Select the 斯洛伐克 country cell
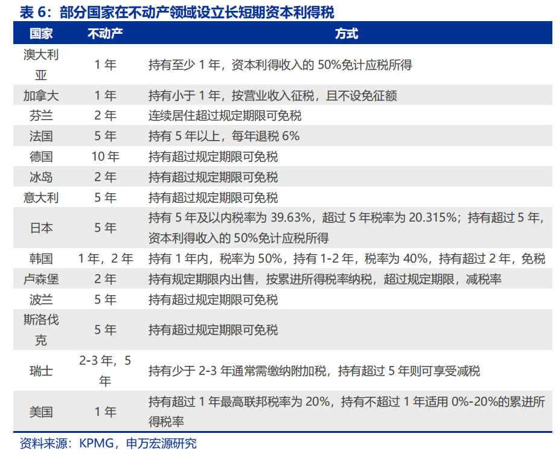 pyautogui.click(x=41, y=330)
